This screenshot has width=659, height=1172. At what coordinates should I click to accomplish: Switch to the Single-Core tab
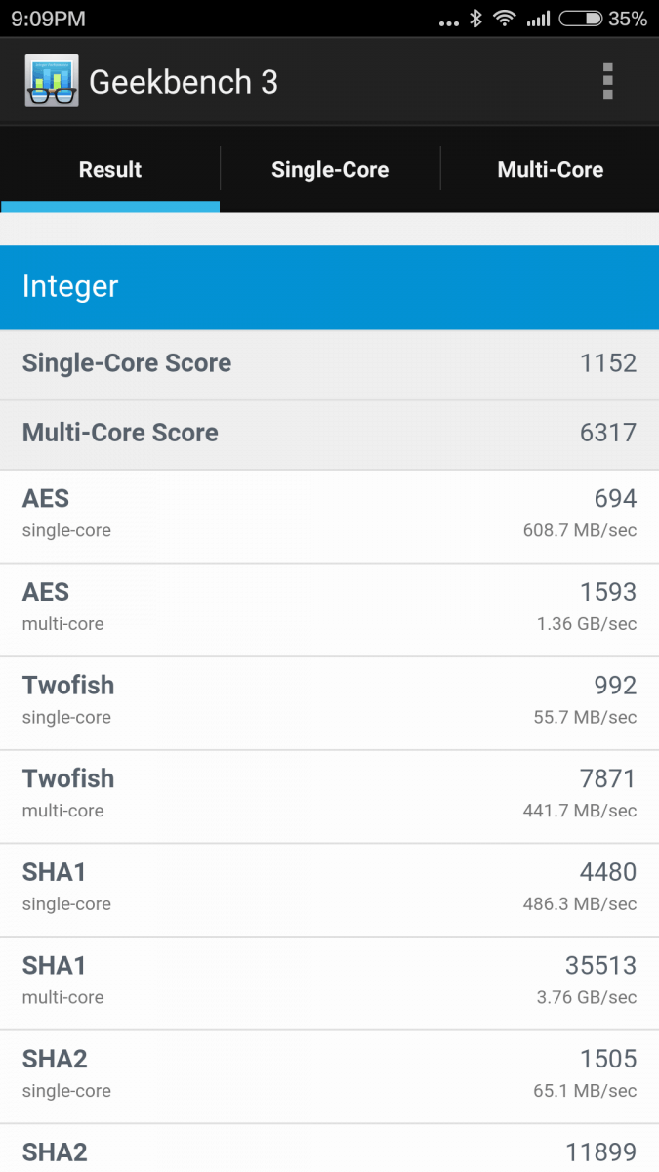pos(330,169)
